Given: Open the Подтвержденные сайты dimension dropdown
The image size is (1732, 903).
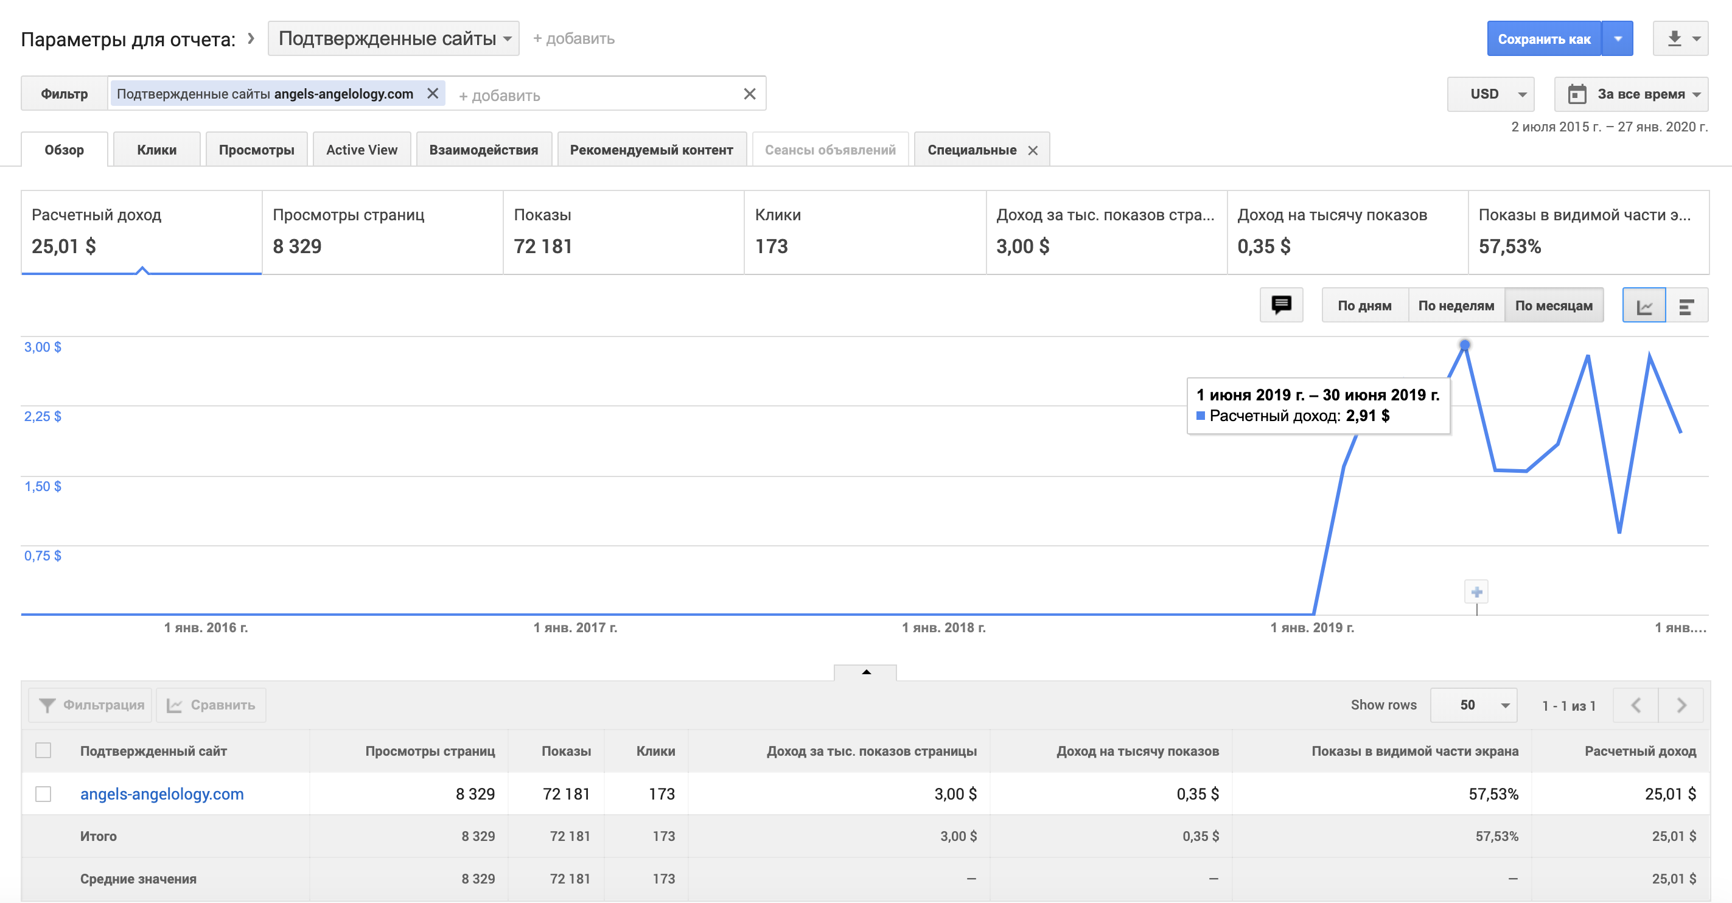Looking at the screenshot, I should tap(393, 39).
